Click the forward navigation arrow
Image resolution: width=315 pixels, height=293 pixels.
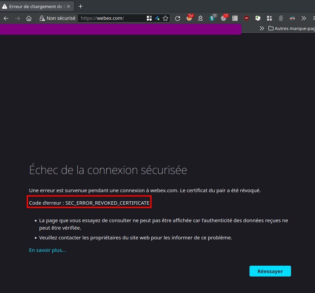(18, 19)
